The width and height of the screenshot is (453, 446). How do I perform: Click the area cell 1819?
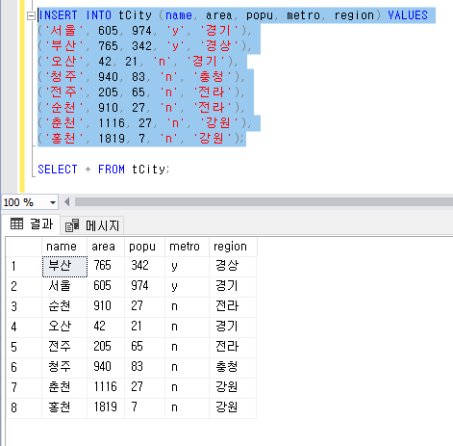(x=106, y=408)
